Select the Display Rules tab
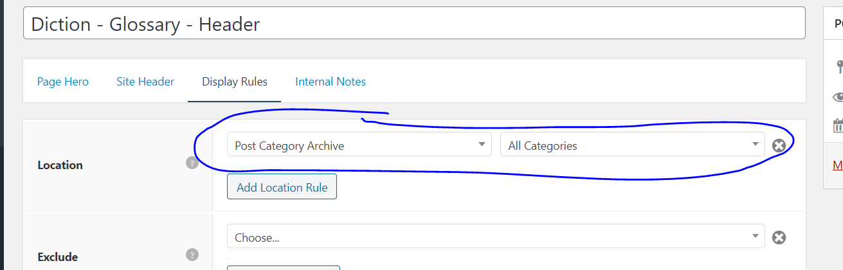843x270 pixels. click(235, 82)
